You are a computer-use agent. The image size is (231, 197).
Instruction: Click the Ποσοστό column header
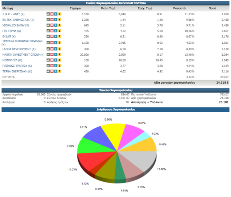tap(178, 8)
